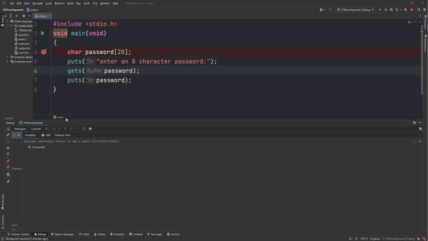428x241 pixels.
Task: Select CMakeLists file in the project tree
Action: [x=23, y=30]
